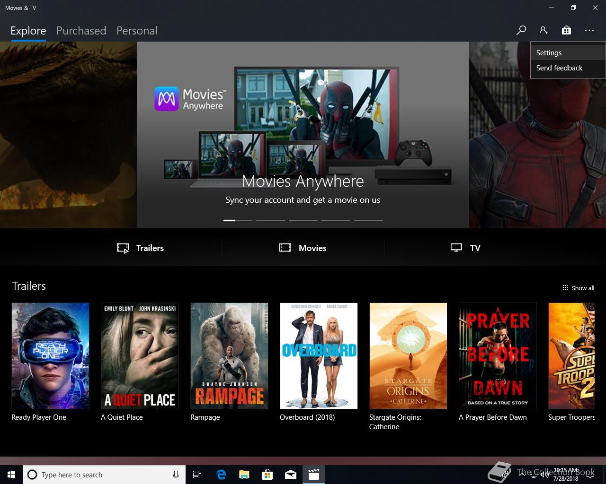Open Overboard (2018) poster

coord(319,356)
